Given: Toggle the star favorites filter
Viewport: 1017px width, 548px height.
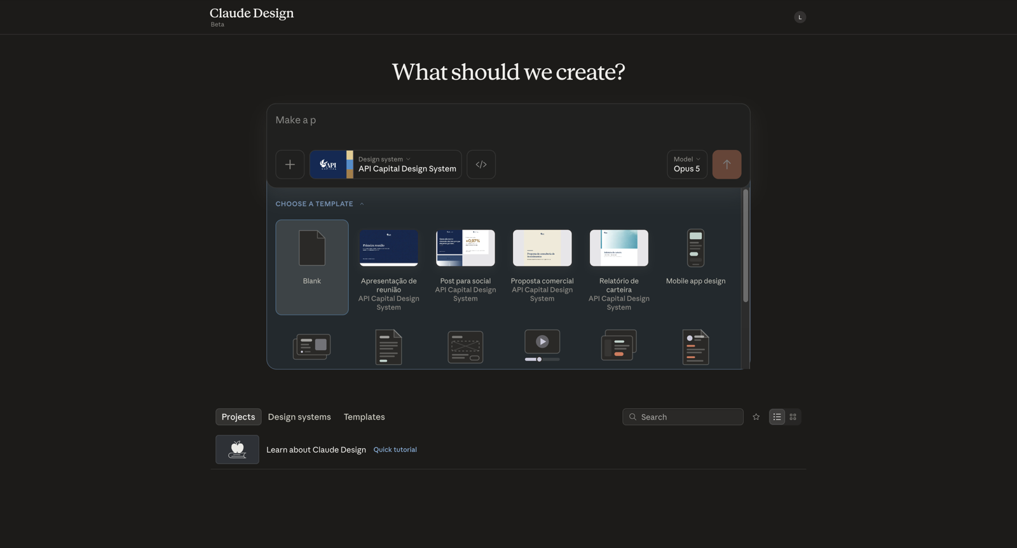Looking at the screenshot, I should pos(756,417).
